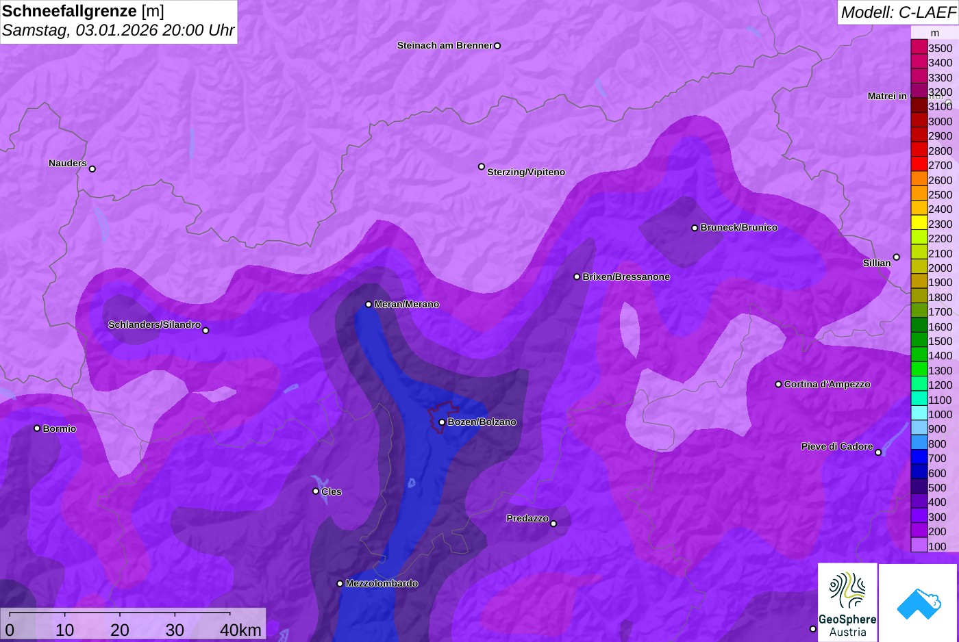Click the Pieve di Cadore label text
Screen dimensions: 959x642
point(837,447)
